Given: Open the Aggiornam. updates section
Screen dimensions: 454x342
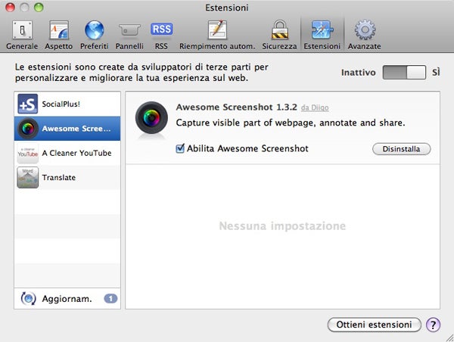Looking at the screenshot, I should click(67, 298).
